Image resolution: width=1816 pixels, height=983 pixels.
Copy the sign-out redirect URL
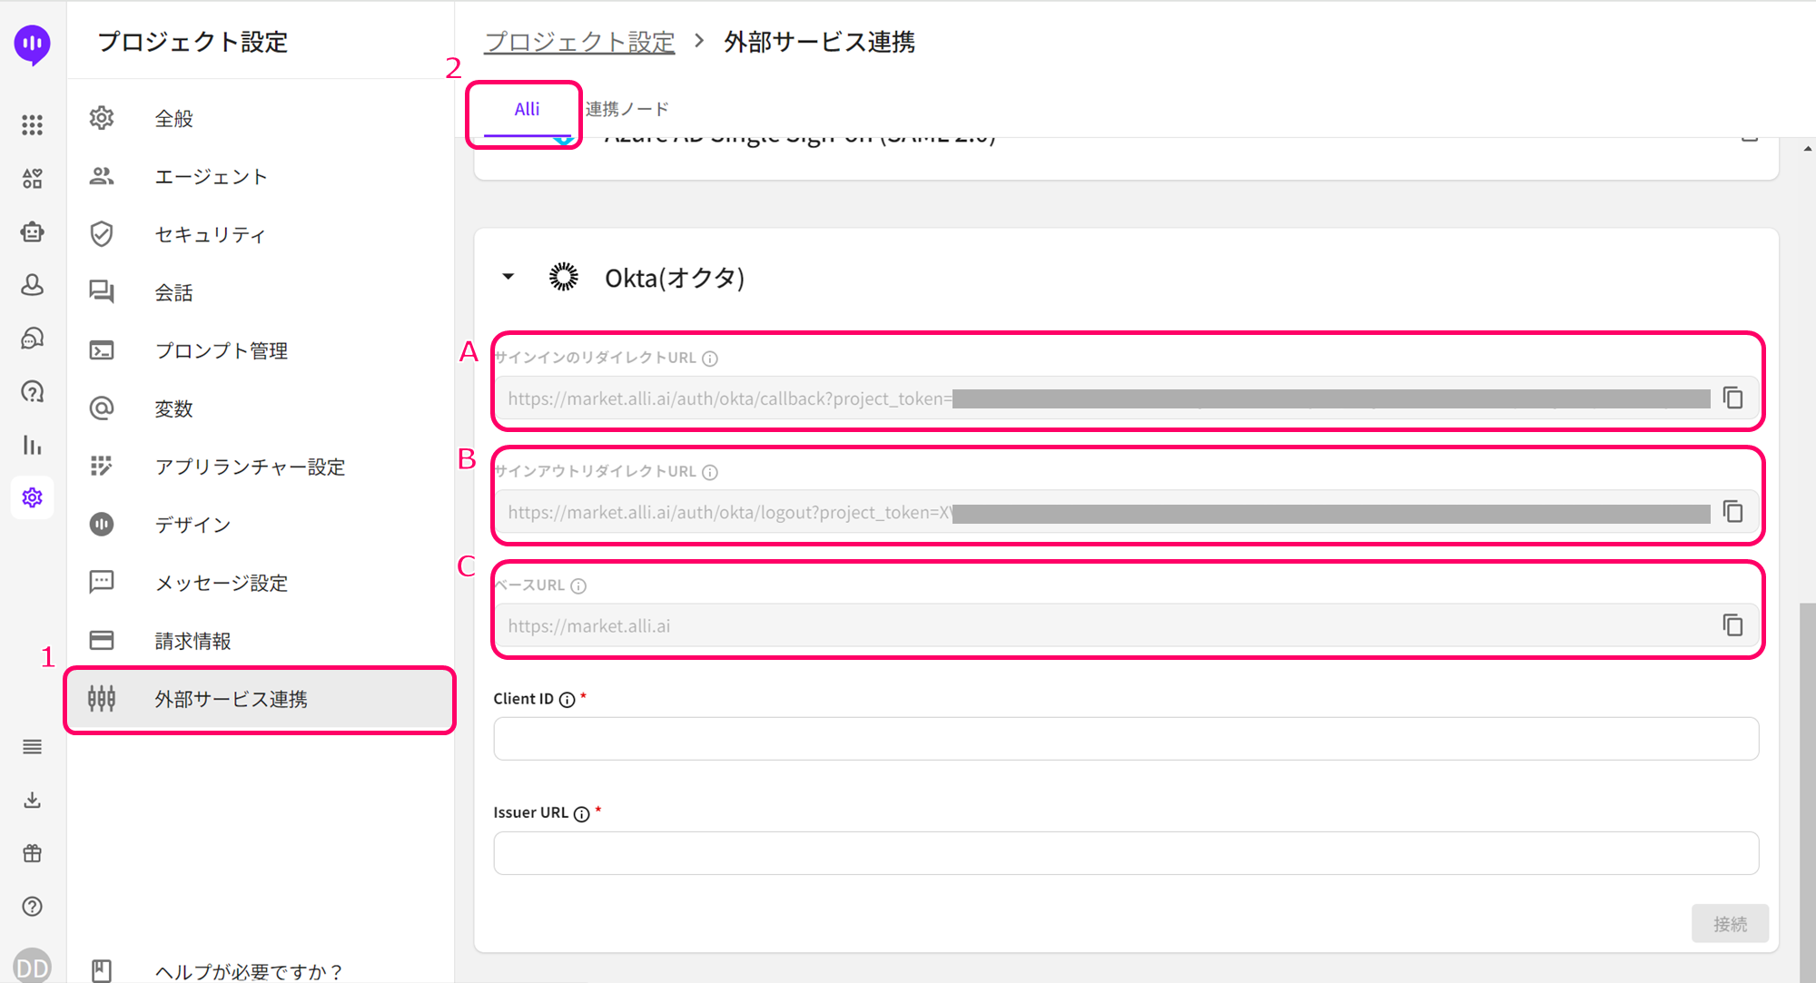[x=1732, y=512]
